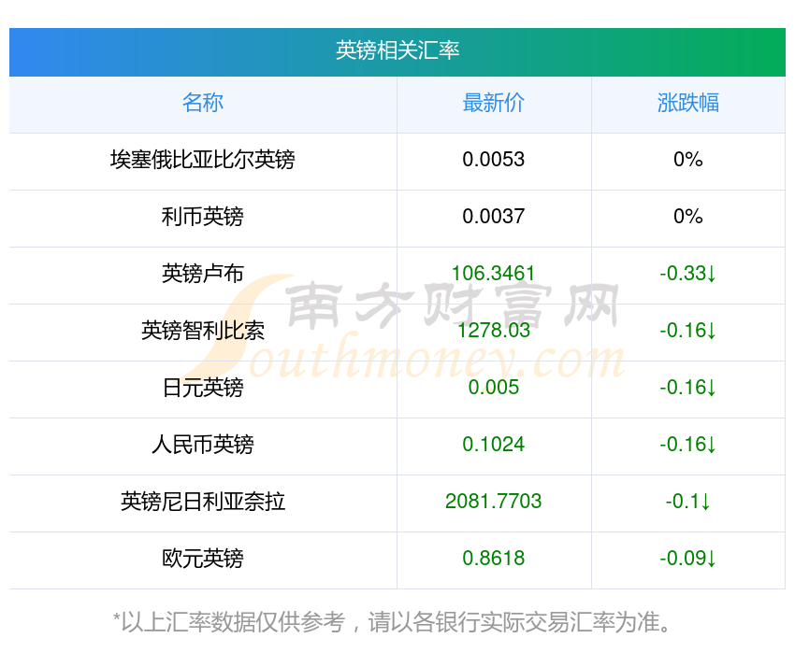Click the 106.3461 price value

[x=493, y=274]
